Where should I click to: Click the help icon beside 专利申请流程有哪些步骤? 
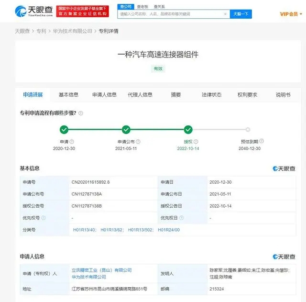click(81, 113)
